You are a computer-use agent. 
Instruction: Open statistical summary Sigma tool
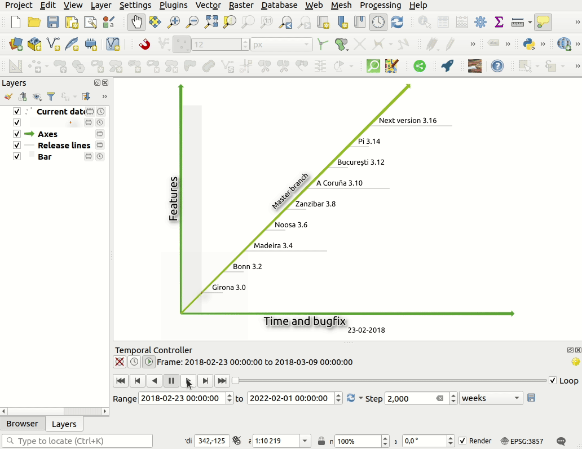(x=499, y=23)
